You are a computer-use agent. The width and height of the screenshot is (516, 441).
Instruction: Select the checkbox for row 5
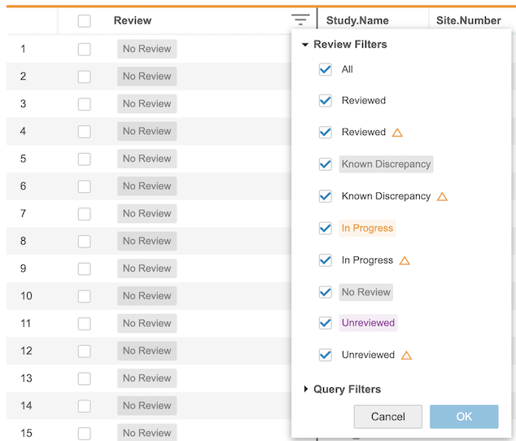click(x=85, y=159)
